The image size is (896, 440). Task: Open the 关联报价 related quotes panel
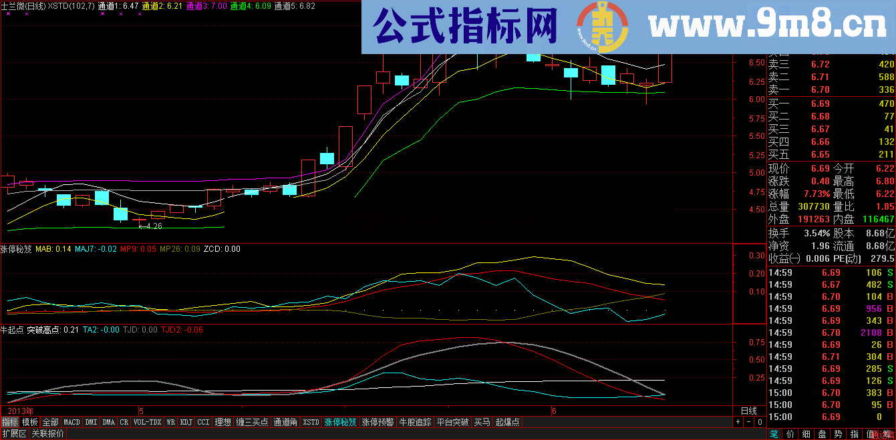point(48,433)
